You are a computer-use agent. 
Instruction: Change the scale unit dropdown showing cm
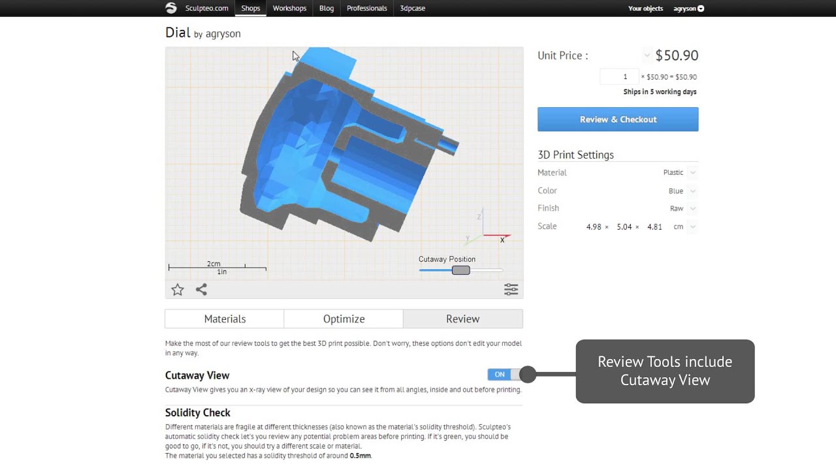pyautogui.click(x=692, y=227)
